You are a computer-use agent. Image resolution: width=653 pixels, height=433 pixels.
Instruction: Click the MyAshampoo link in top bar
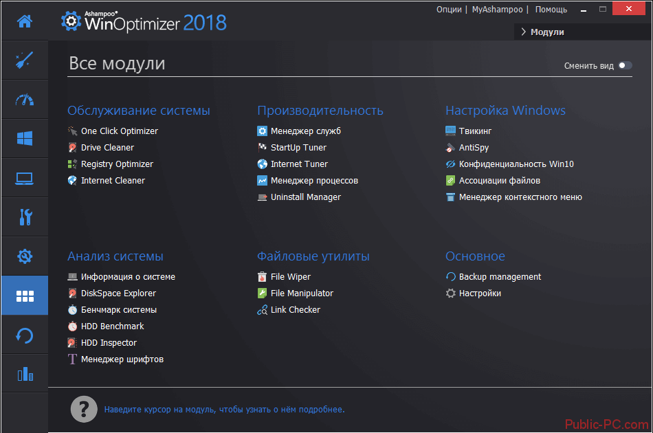coord(497,10)
